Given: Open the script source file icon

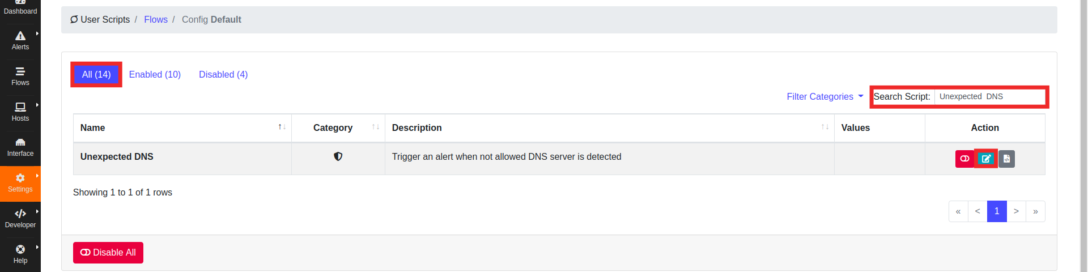Looking at the screenshot, I should click(1006, 159).
